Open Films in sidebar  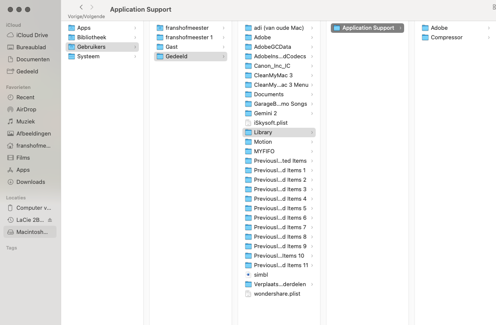coord(30,158)
